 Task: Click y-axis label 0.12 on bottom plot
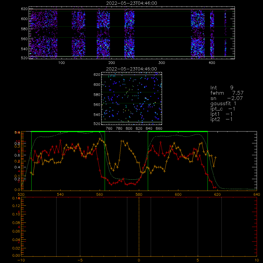click(x=16, y=206)
